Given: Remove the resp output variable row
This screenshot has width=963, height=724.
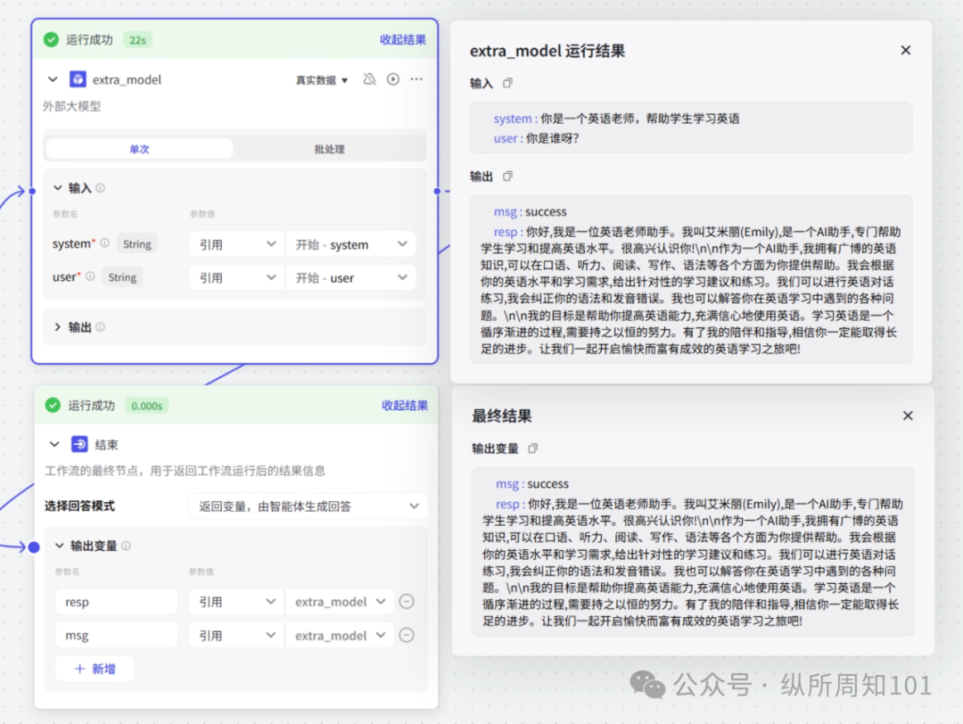Looking at the screenshot, I should tap(407, 601).
